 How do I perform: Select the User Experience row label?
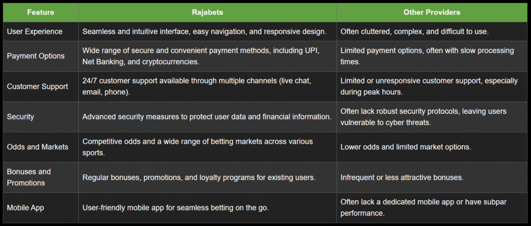(x=35, y=32)
